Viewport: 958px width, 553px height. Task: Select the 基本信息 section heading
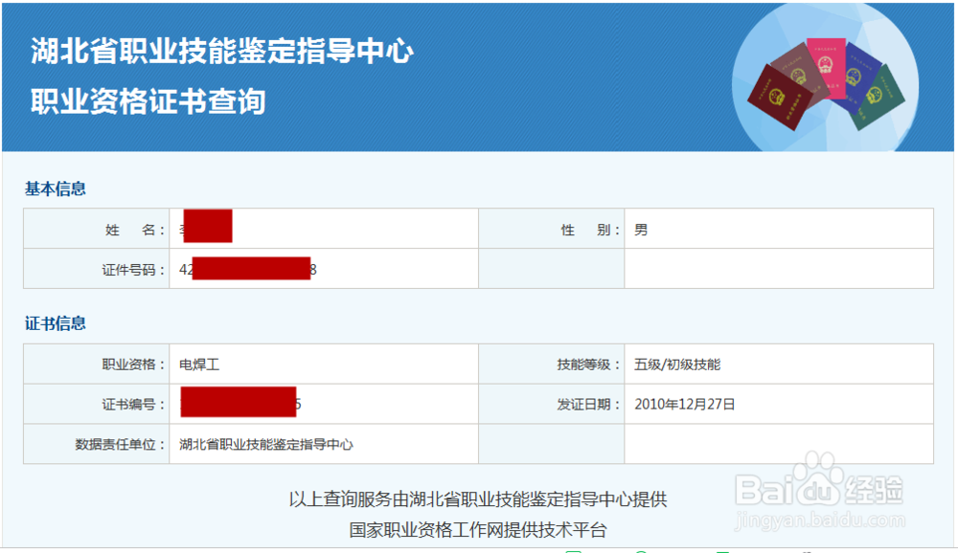click(55, 188)
